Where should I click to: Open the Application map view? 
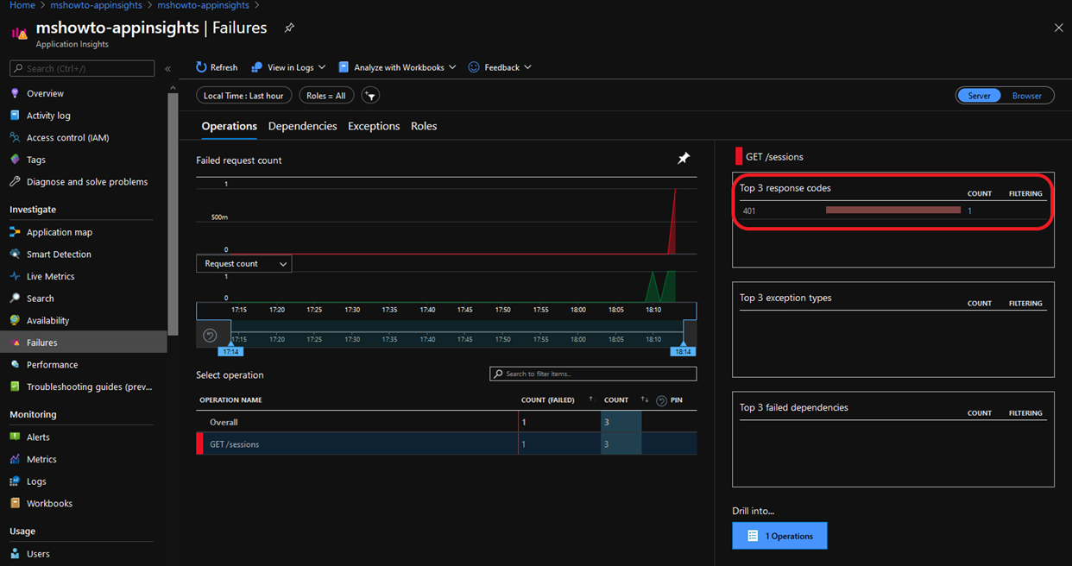pos(59,232)
